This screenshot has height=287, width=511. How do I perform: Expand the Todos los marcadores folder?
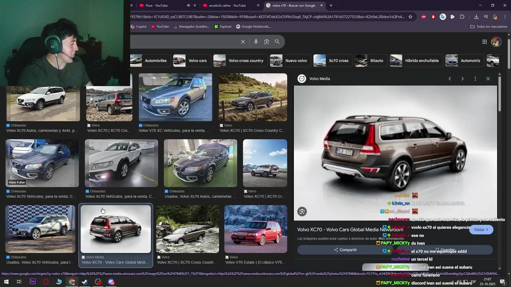(489, 26)
